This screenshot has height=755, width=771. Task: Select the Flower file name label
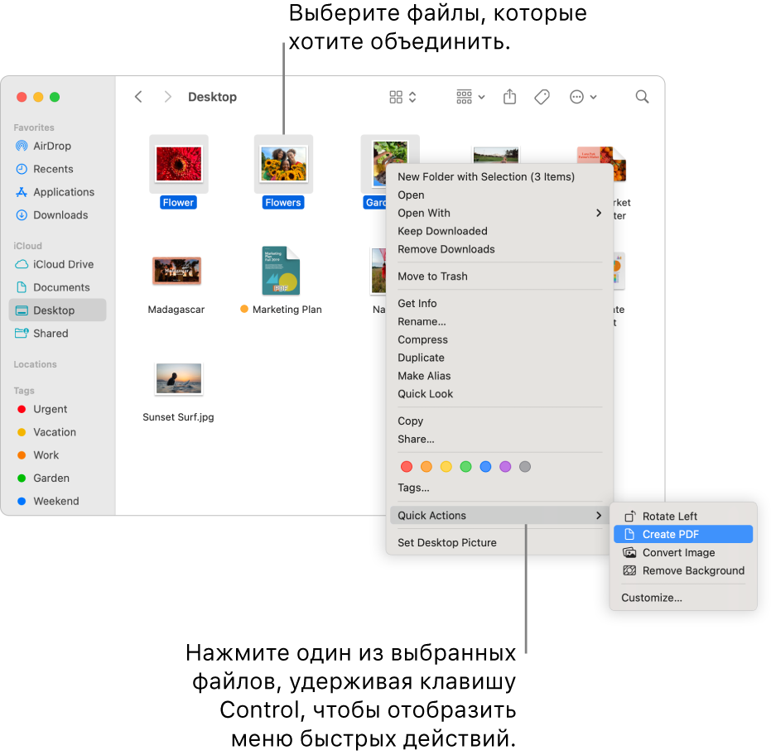[x=179, y=203]
